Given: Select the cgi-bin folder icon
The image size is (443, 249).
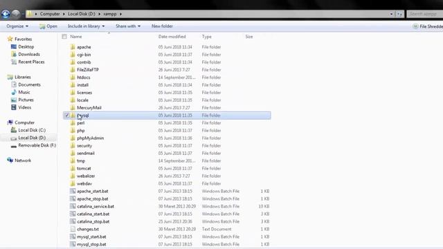Looking at the screenshot, I should pos(73,55).
